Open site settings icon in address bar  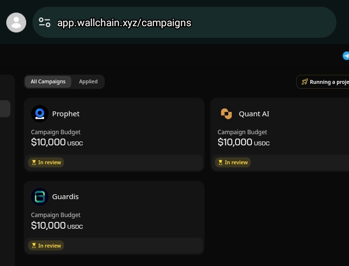[x=45, y=22]
